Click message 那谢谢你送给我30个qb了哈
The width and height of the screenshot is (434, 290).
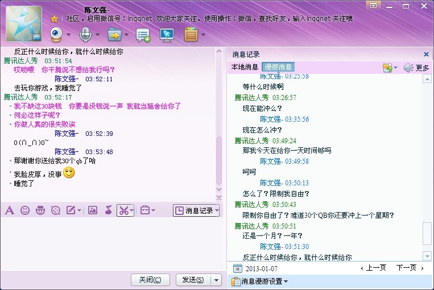(x=55, y=161)
